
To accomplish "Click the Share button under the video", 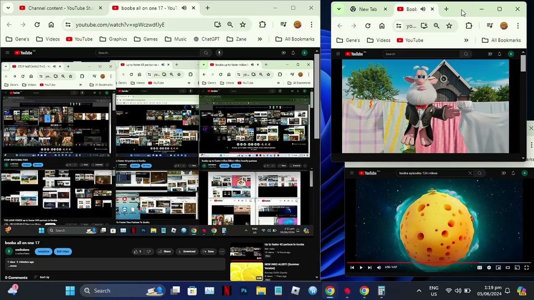I will pyautogui.click(x=164, y=252).
